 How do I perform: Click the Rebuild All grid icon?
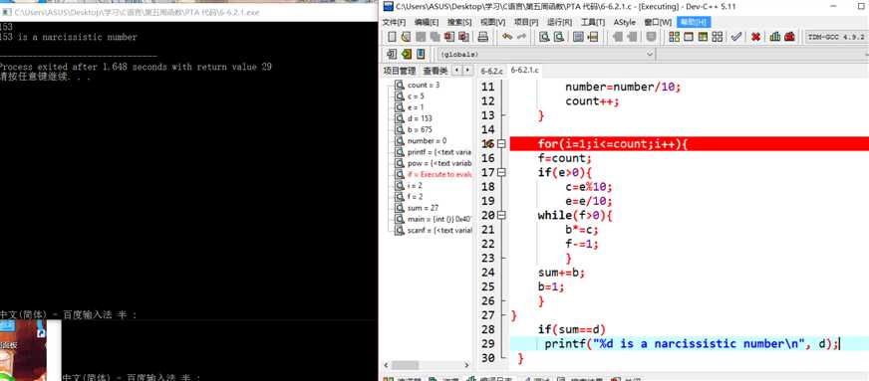[718, 37]
